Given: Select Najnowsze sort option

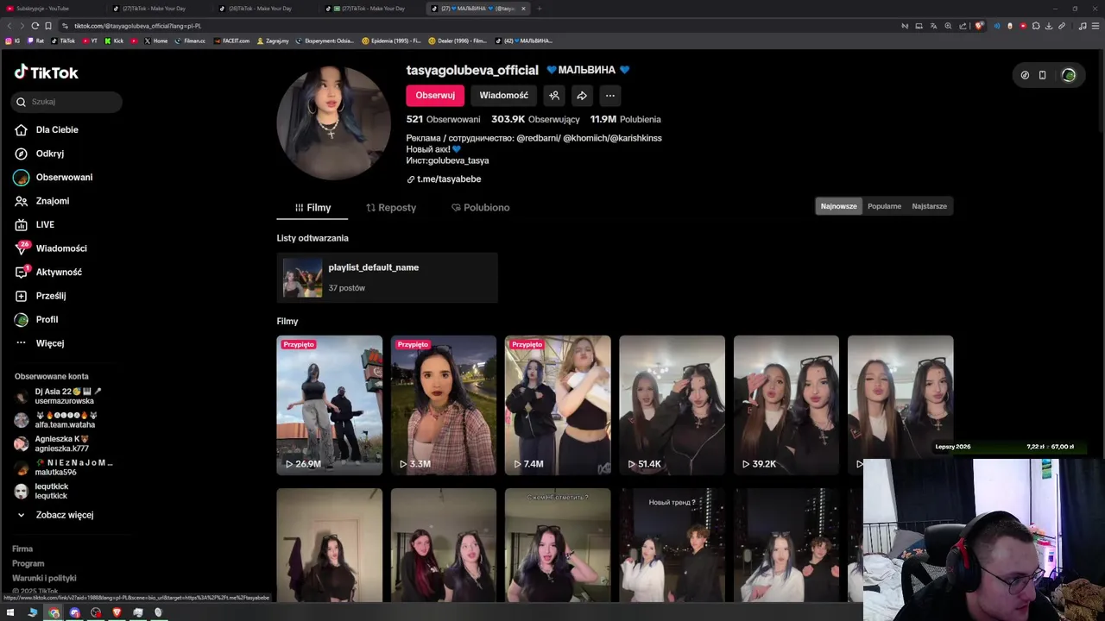Looking at the screenshot, I should coord(838,206).
